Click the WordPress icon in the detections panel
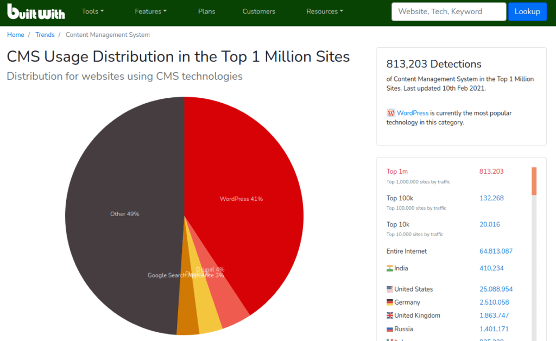Image resolution: width=556 pixels, height=341 pixels. [391, 113]
